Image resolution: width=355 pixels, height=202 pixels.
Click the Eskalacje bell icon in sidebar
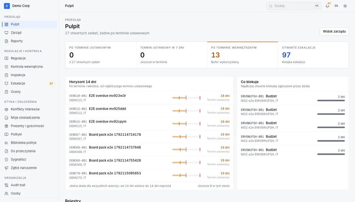[6, 83]
